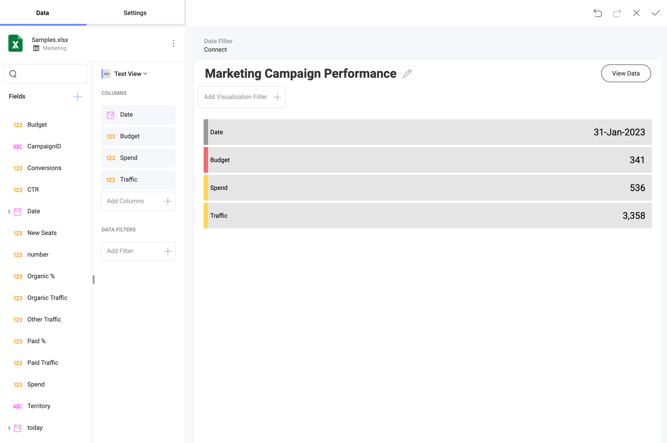This screenshot has height=443, width=667.
Task: Click calendar icon of Date column
Action: 110,115
